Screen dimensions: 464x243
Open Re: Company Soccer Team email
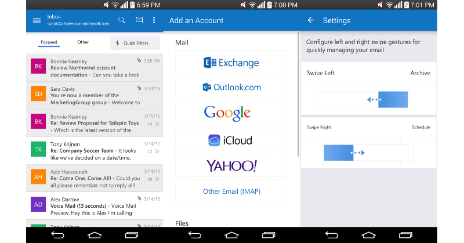[x=95, y=150]
